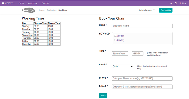This screenshot has width=189, height=99.
Task: Click the Friday row day cell
Action: point(28,41)
